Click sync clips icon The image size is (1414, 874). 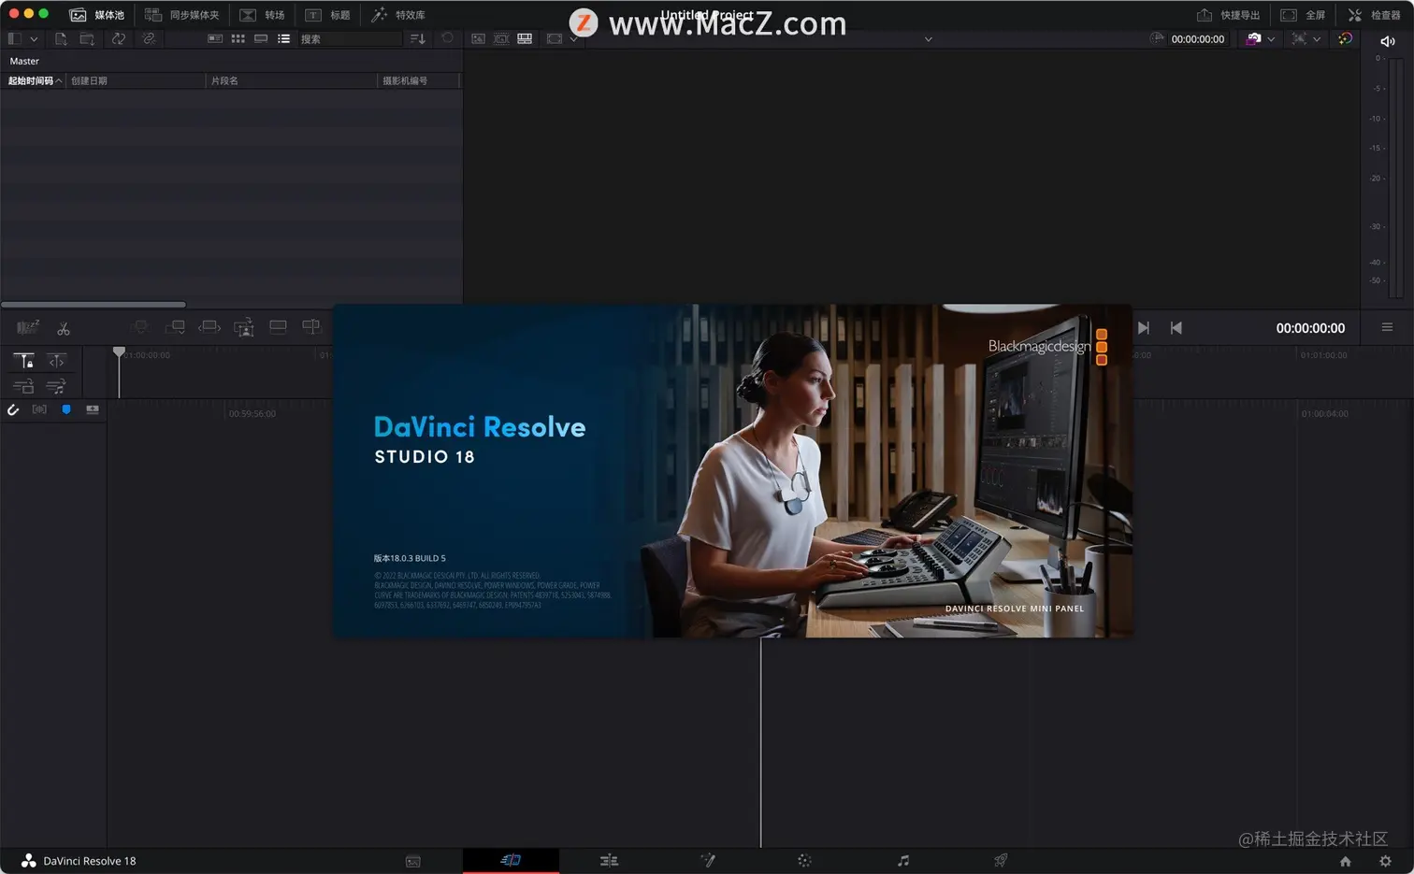119,38
